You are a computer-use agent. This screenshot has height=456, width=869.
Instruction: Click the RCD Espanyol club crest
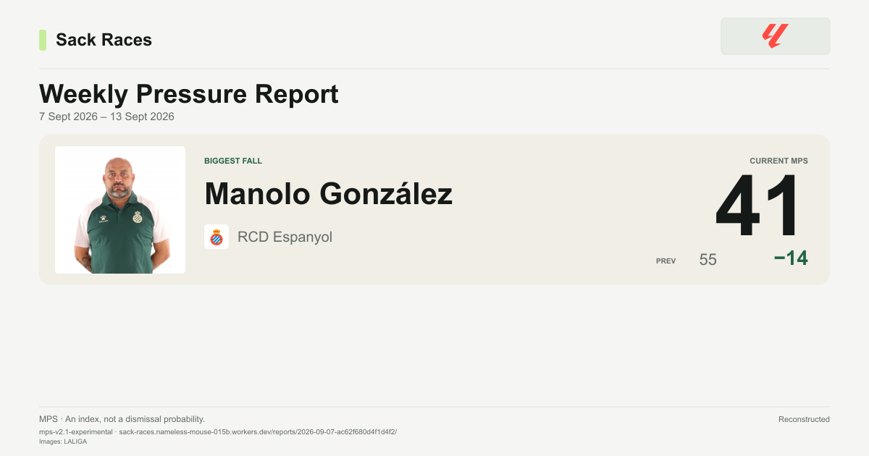coord(217,237)
